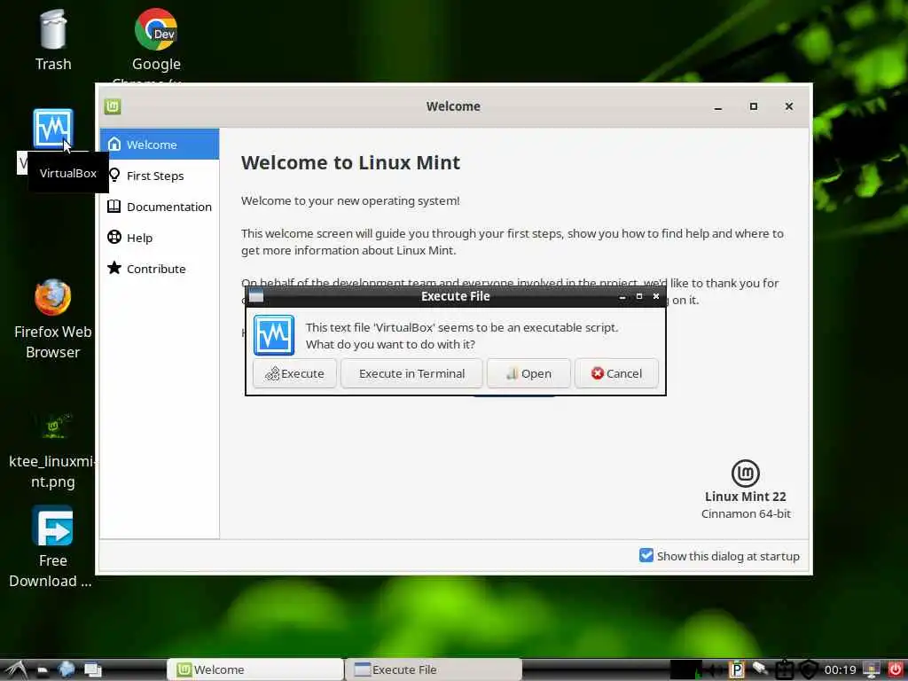Screen dimensions: 908x681
Task: Click the network plug tray icon
Action: click(x=760, y=669)
